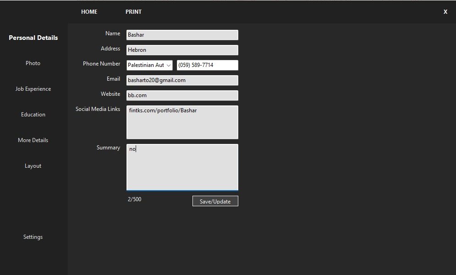This screenshot has height=275, width=456.
Task: Click the Social Media Links text area
Action: 182,122
